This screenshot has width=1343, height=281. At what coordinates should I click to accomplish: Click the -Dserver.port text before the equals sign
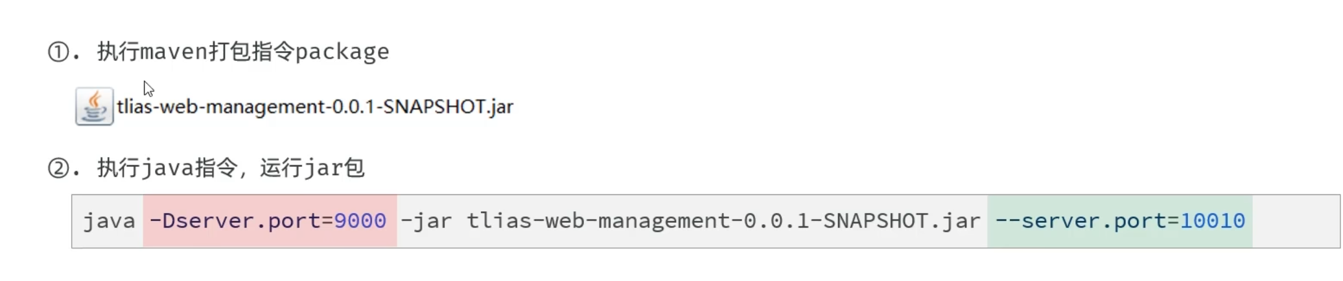[x=236, y=221]
